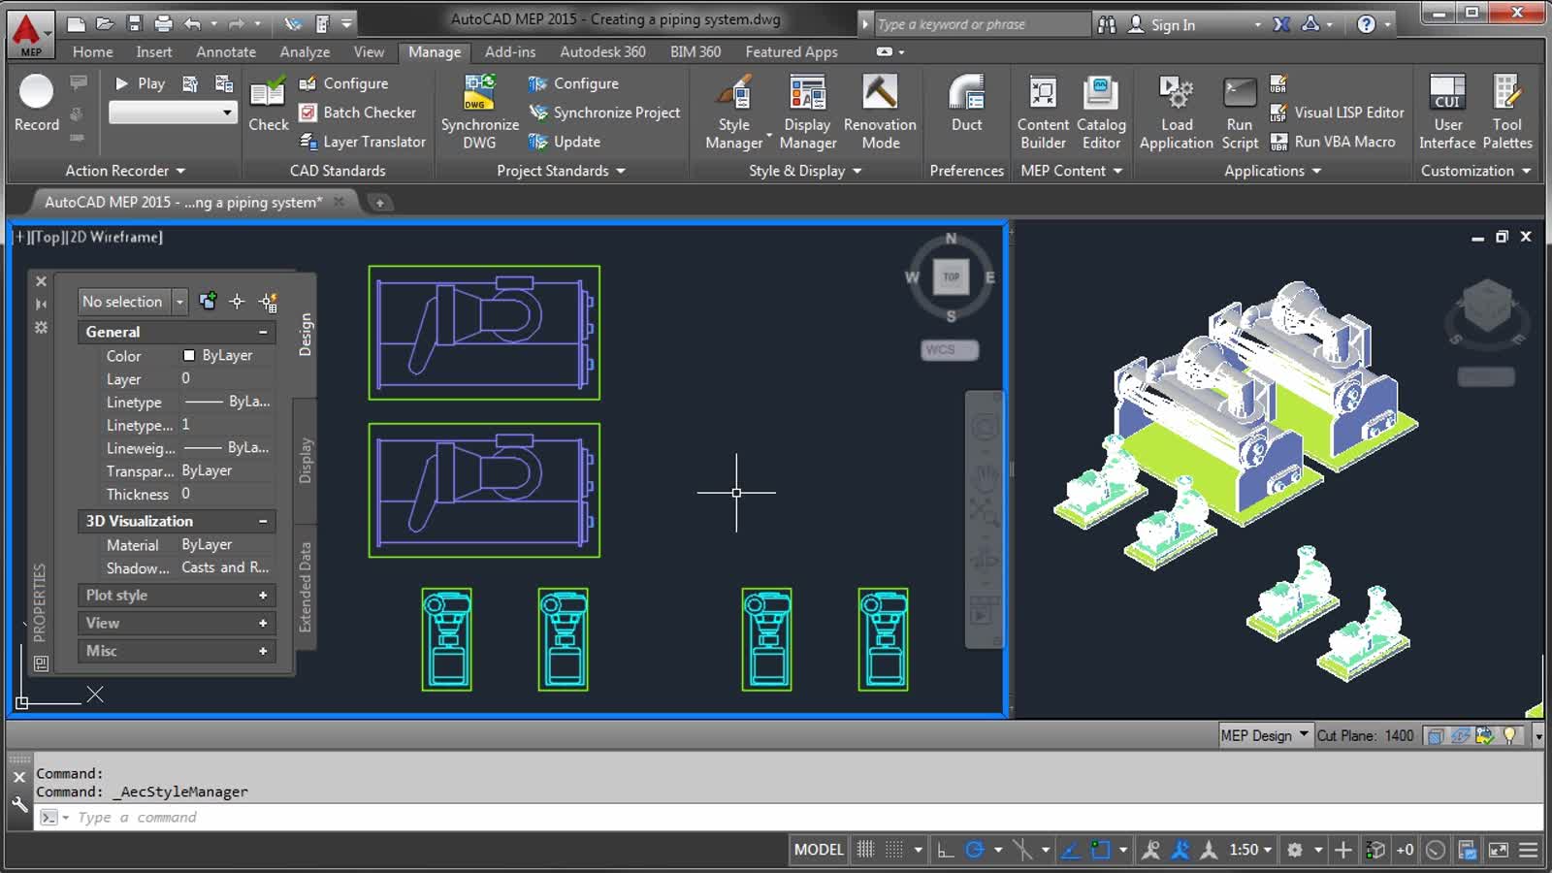Enable Renovation Mode

point(880,112)
